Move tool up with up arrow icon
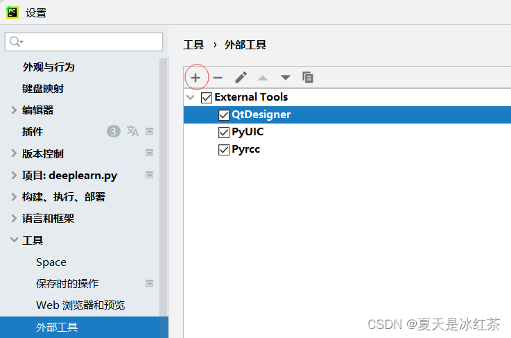The width and height of the screenshot is (511, 338). click(x=263, y=78)
